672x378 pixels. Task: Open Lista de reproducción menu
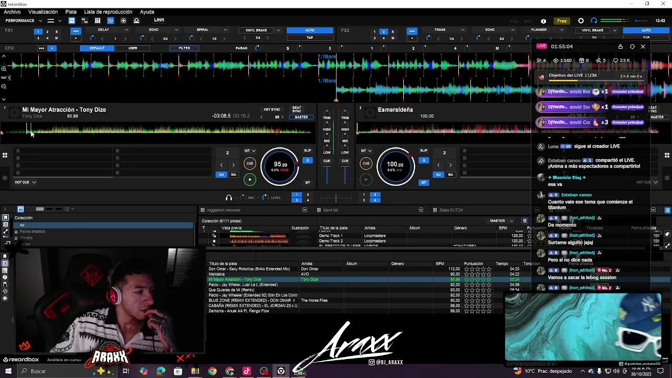[x=108, y=12]
